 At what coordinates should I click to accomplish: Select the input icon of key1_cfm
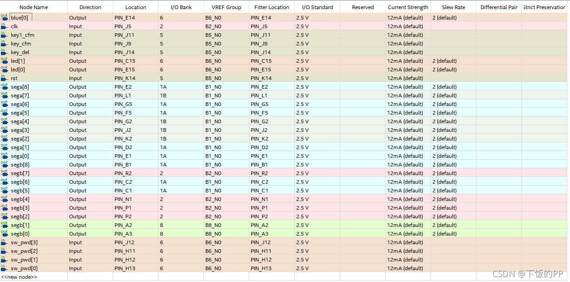(x=5, y=35)
